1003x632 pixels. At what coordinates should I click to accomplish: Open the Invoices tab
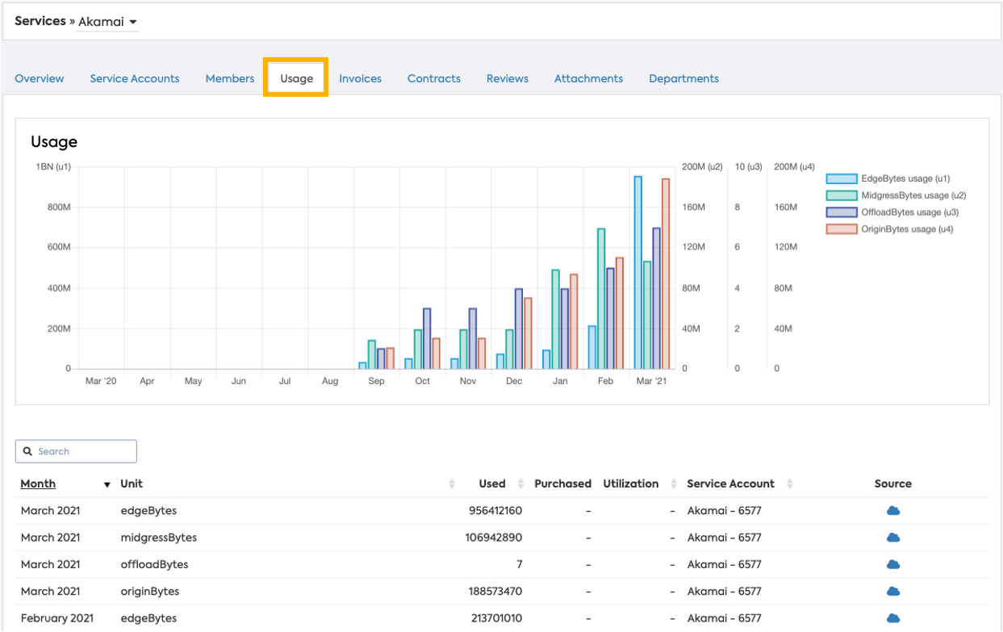tap(360, 78)
